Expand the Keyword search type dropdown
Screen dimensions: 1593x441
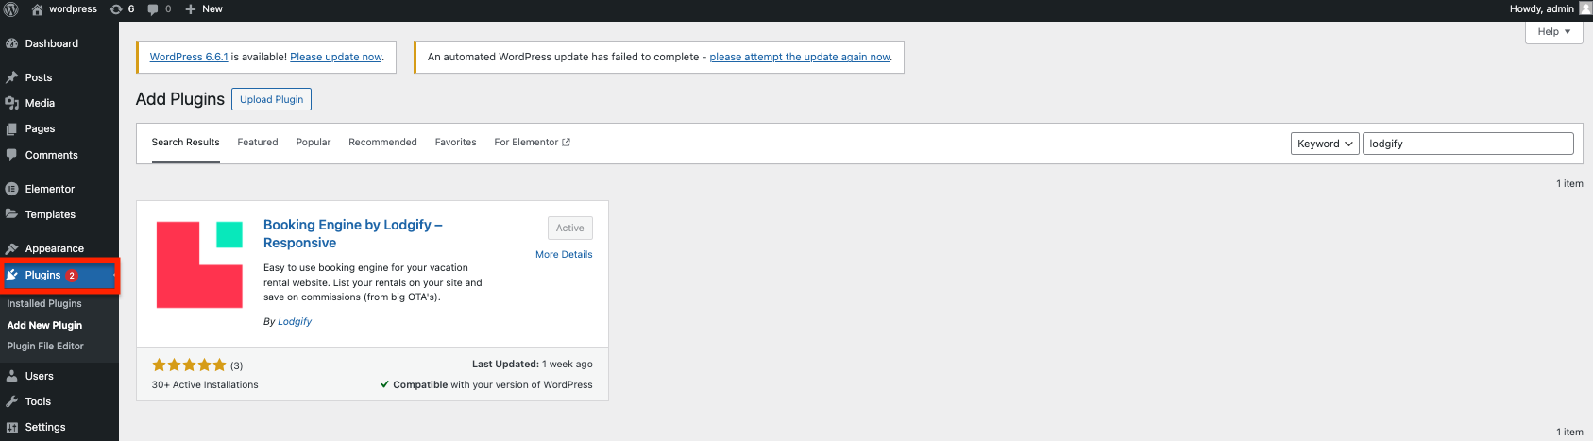(x=1324, y=144)
